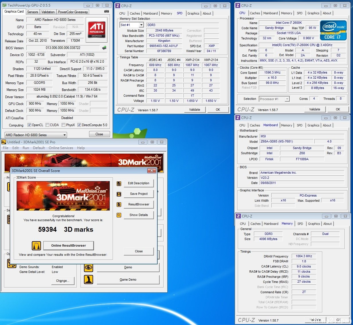Toggle the CUDA checkbox in GPU-Z
The height and width of the screenshot is (325, 353).
pyautogui.click(x=47, y=125)
